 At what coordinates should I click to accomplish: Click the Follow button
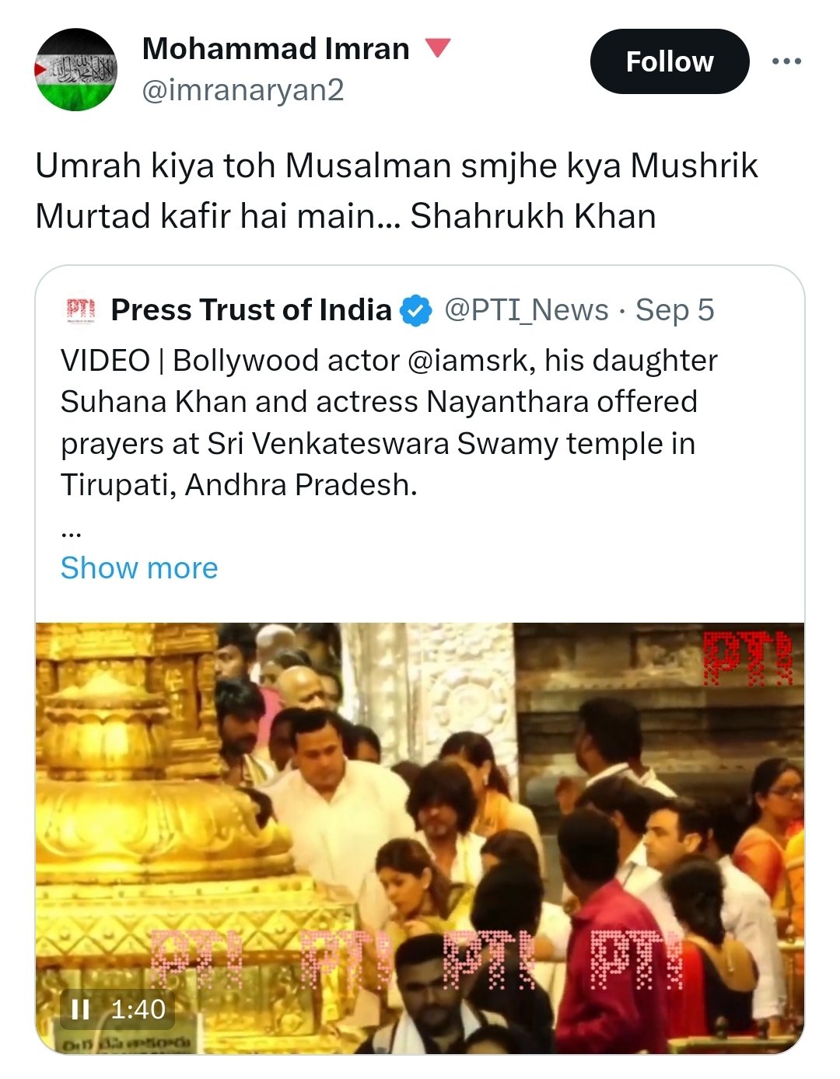669,61
